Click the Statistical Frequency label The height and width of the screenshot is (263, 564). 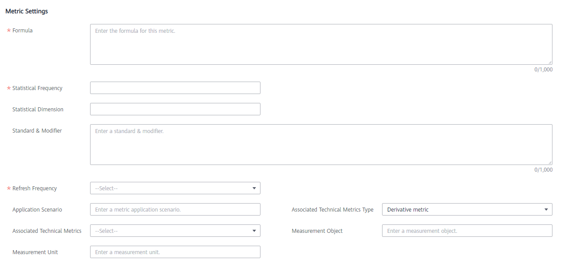pyautogui.click(x=37, y=88)
